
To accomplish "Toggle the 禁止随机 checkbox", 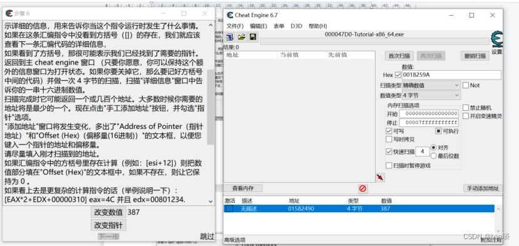I will [466, 108].
